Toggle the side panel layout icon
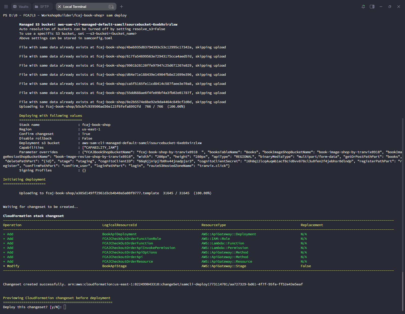405x314 pixels. click(x=372, y=7)
